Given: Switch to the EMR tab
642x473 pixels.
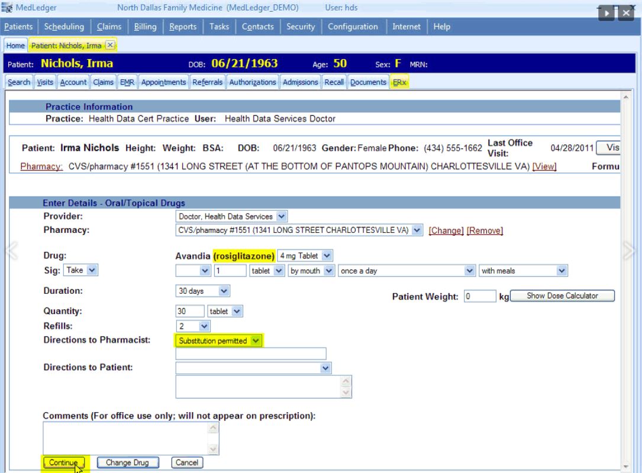Looking at the screenshot, I should tap(127, 82).
